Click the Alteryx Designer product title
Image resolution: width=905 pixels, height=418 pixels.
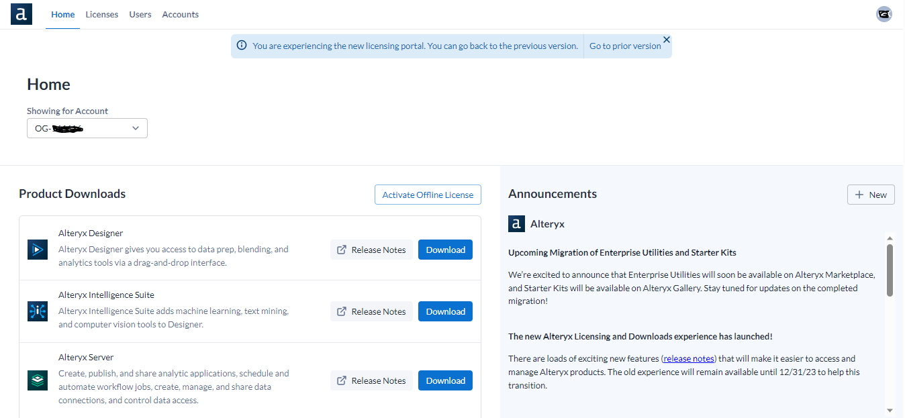91,233
